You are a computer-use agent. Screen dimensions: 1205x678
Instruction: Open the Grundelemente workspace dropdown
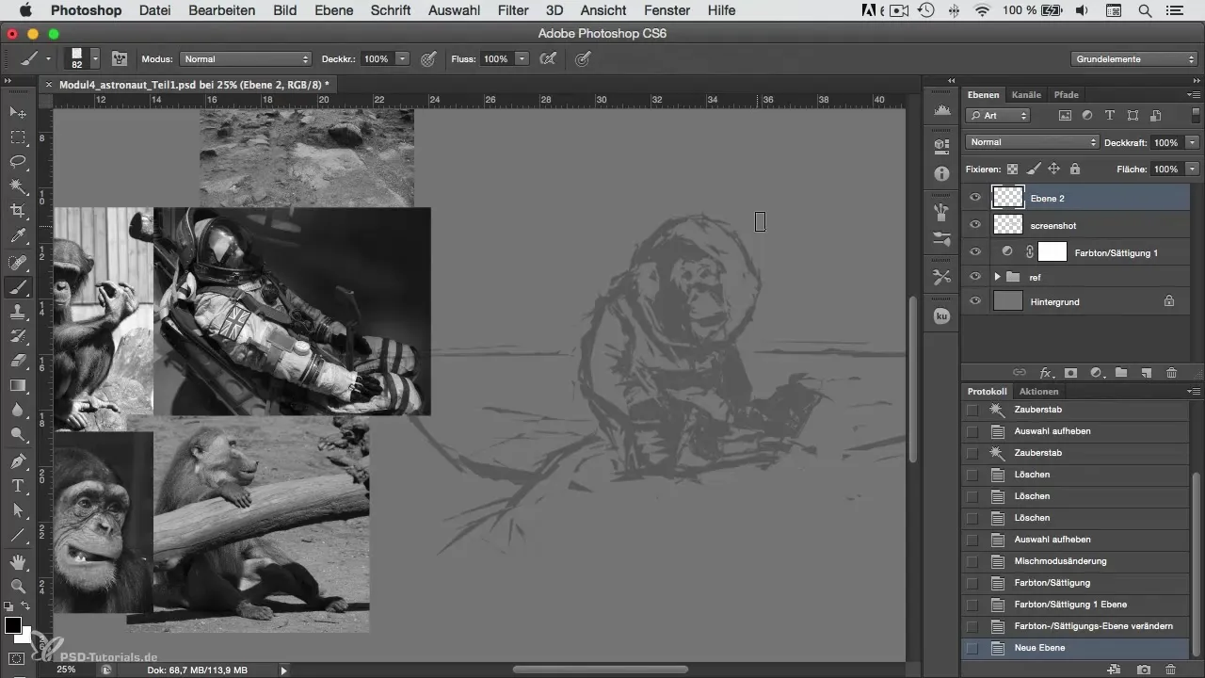click(x=1135, y=58)
